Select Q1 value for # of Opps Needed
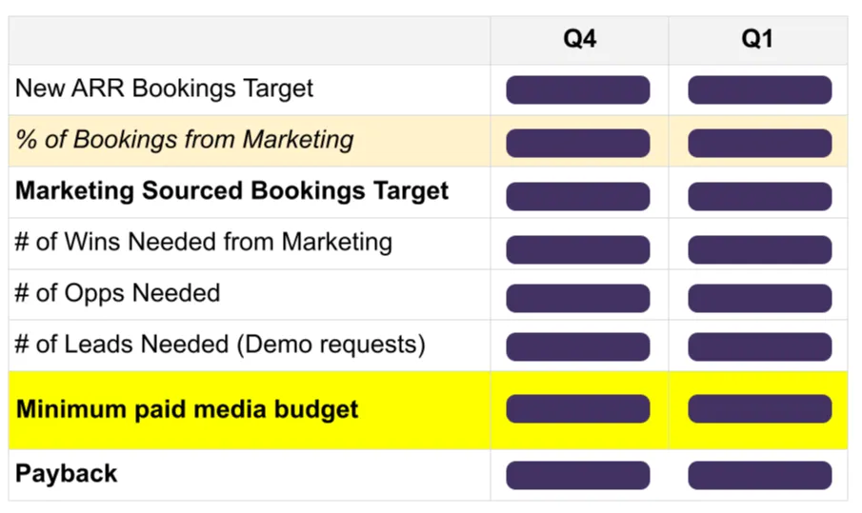The width and height of the screenshot is (862, 513). coord(760,298)
